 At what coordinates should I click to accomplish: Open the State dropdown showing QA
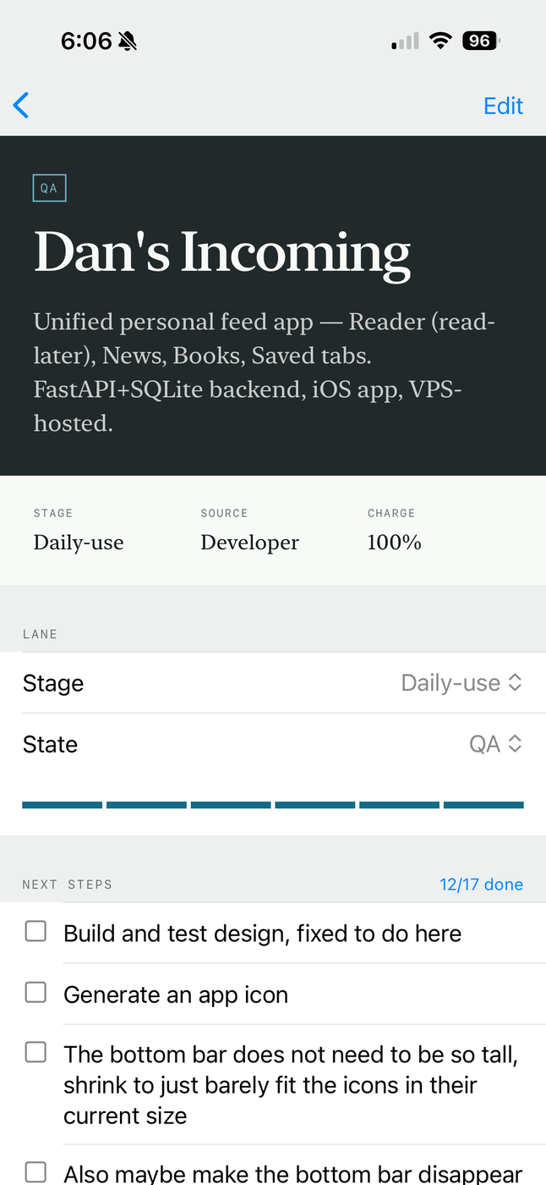273,744
